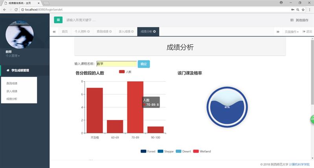
Task: Collapse the 学生成绩管理 sidebar section
Action: click(x=25, y=71)
